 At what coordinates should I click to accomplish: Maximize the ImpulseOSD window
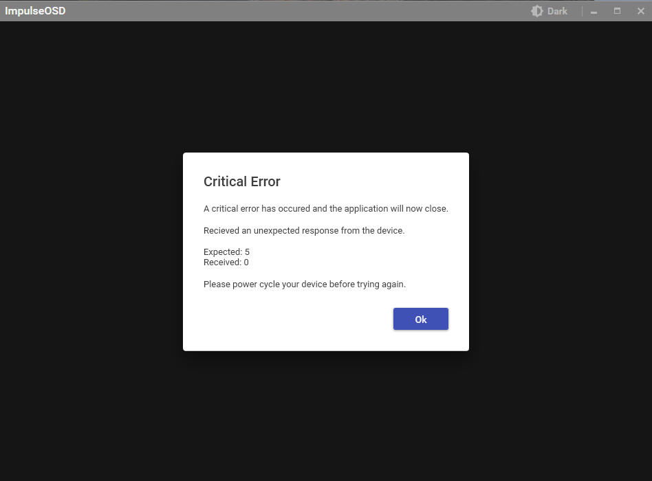617,11
